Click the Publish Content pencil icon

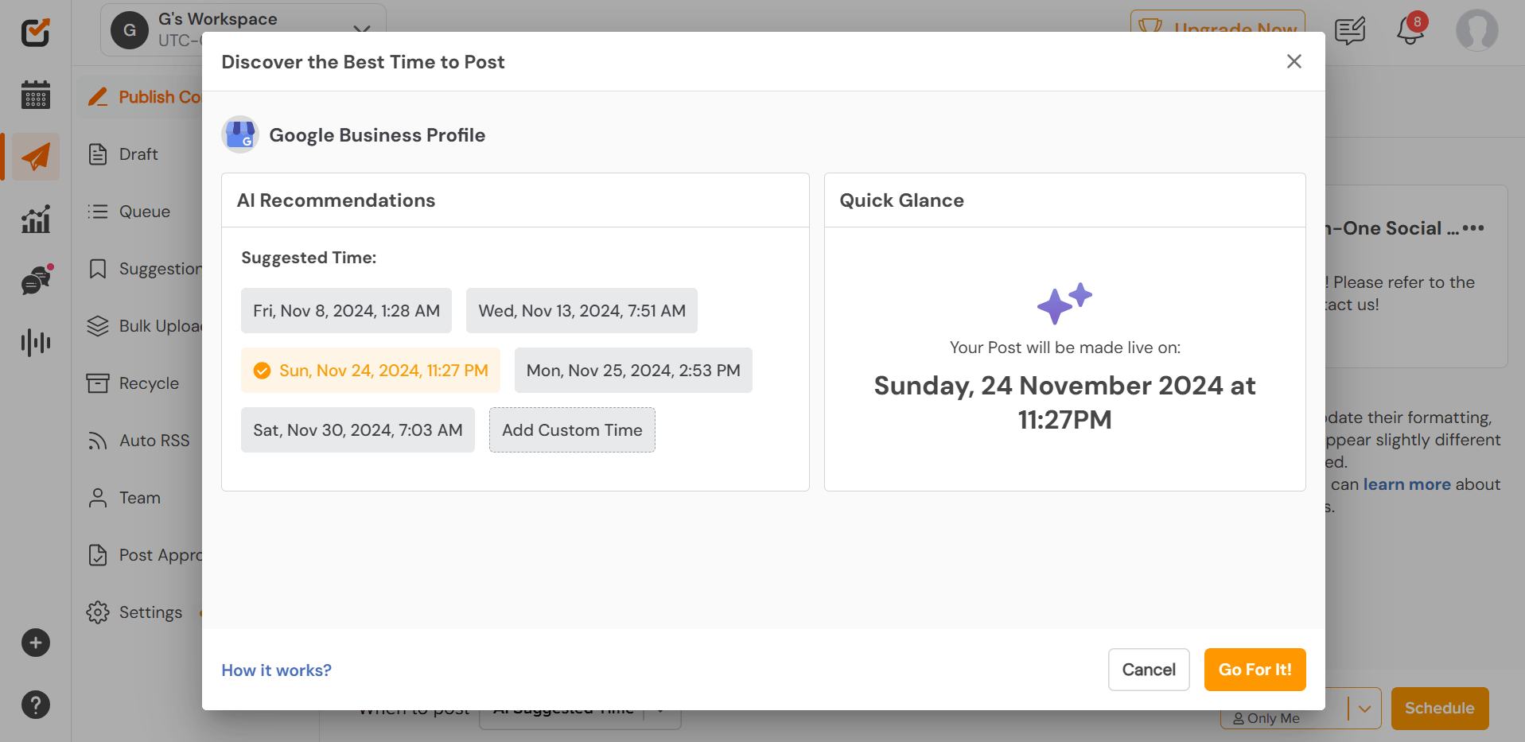[98, 97]
